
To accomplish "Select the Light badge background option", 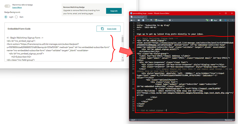I will click(6, 17).
